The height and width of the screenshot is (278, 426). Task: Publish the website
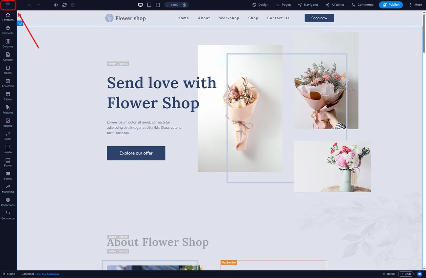coord(391,5)
